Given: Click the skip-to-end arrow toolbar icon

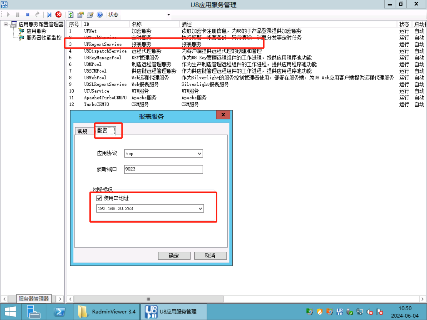Looking at the screenshot, I should pos(49,15).
